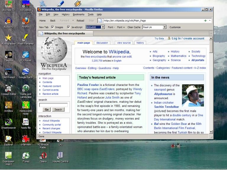This screenshot has width=227, height=170.
Task: Toggle the Images checkbox
Action: coord(53,27)
